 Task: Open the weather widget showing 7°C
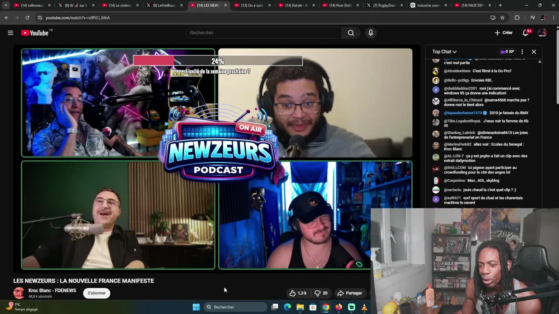22,307
